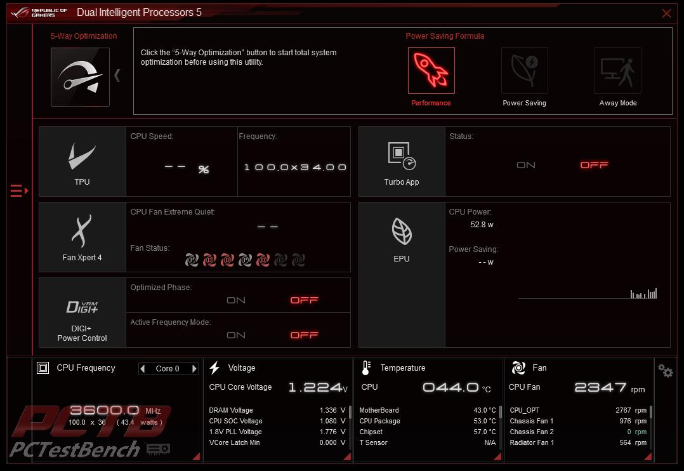Image resolution: width=684 pixels, height=471 pixels.
Task: Open the Turbo App icon
Action: tap(401, 156)
